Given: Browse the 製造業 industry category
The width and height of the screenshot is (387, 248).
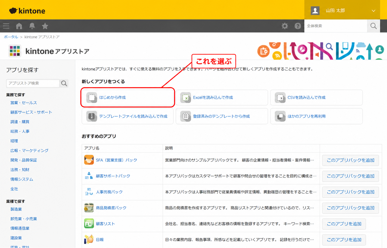Looking at the screenshot, I should click(x=16, y=209).
